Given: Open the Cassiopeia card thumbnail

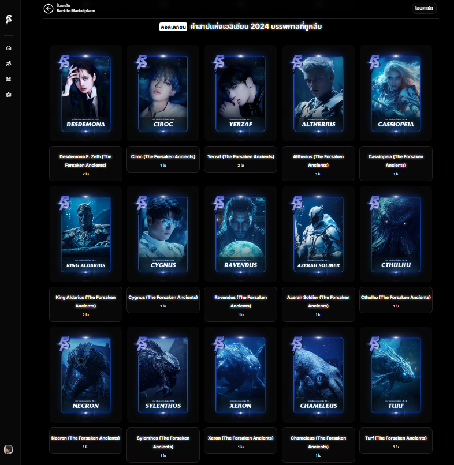Looking at the screenshot, I should point(396,93).
